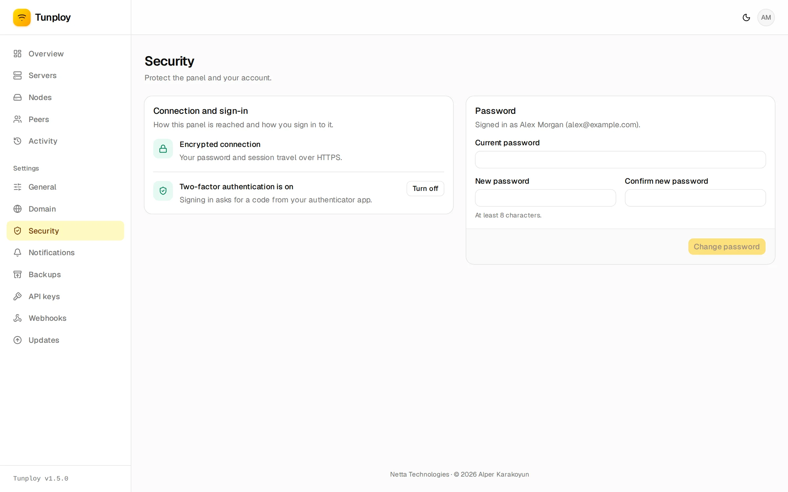Click the two-factor shield check icon
The image size is (788, 492).
(163, 191)
